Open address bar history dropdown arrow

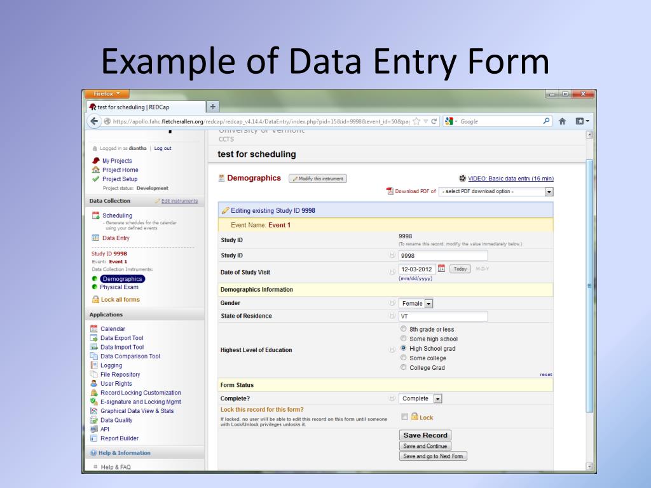tap(425, 121)
